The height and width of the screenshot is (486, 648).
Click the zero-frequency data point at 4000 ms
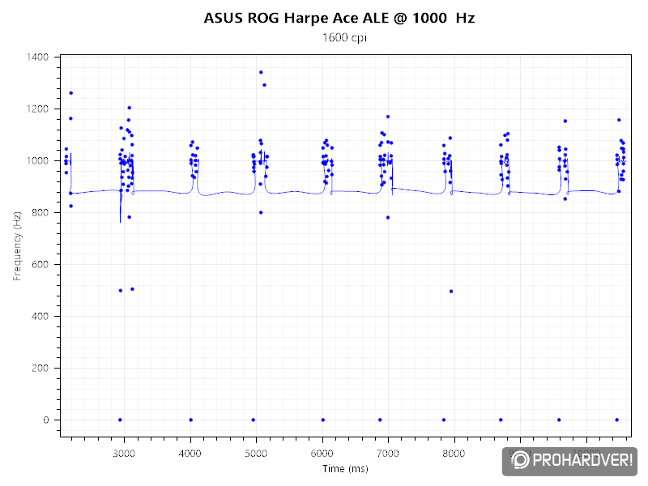point(191,420)
